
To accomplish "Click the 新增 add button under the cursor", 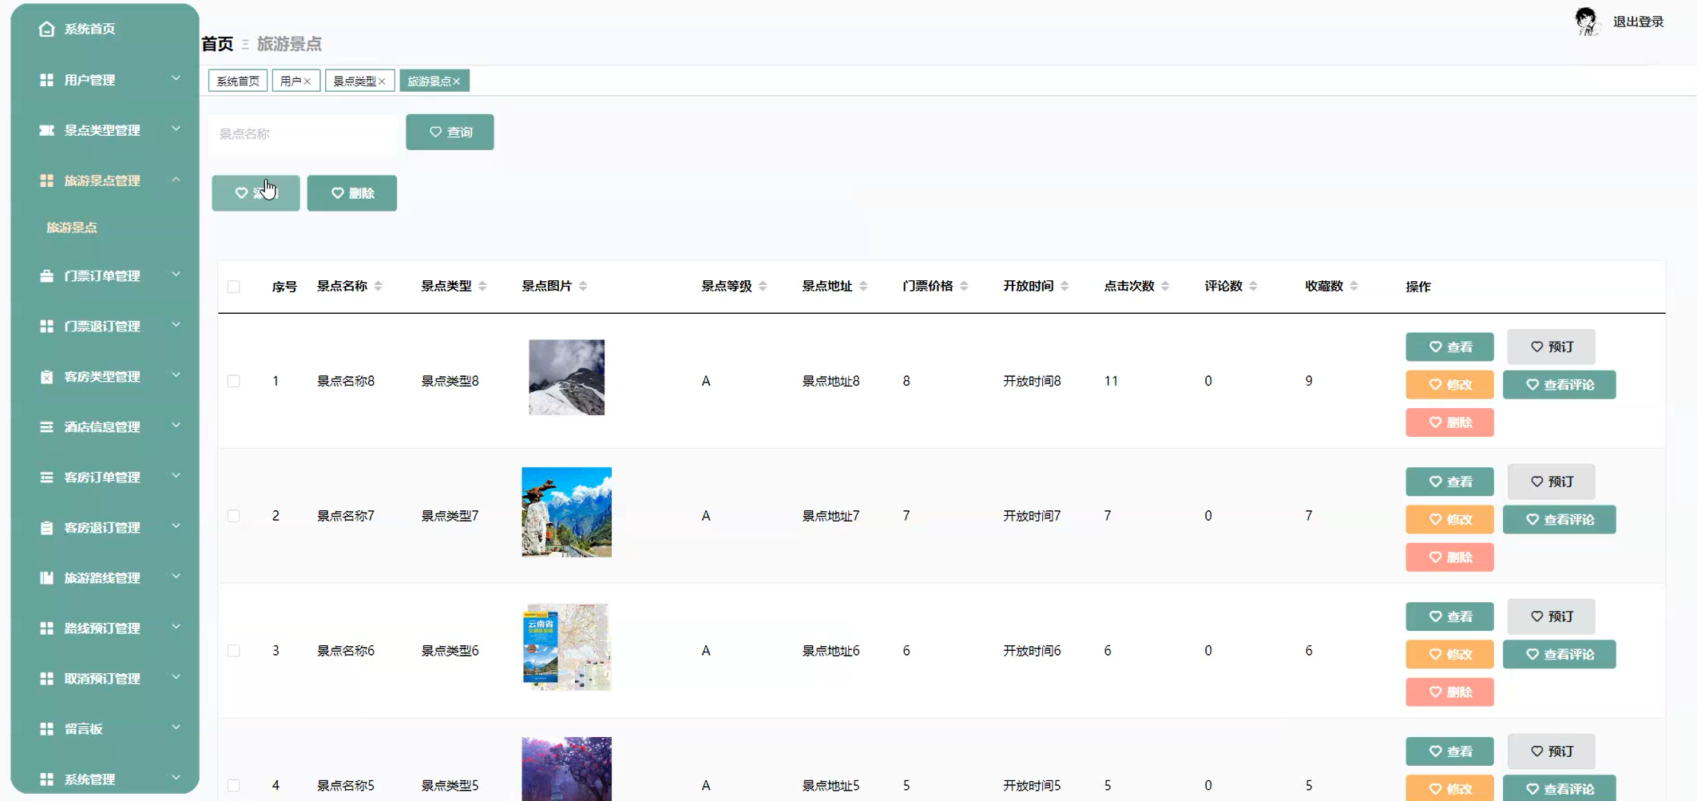I will tap(256, 193).
